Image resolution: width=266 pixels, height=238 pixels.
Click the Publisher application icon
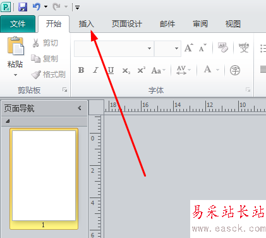tap(6, 7)
